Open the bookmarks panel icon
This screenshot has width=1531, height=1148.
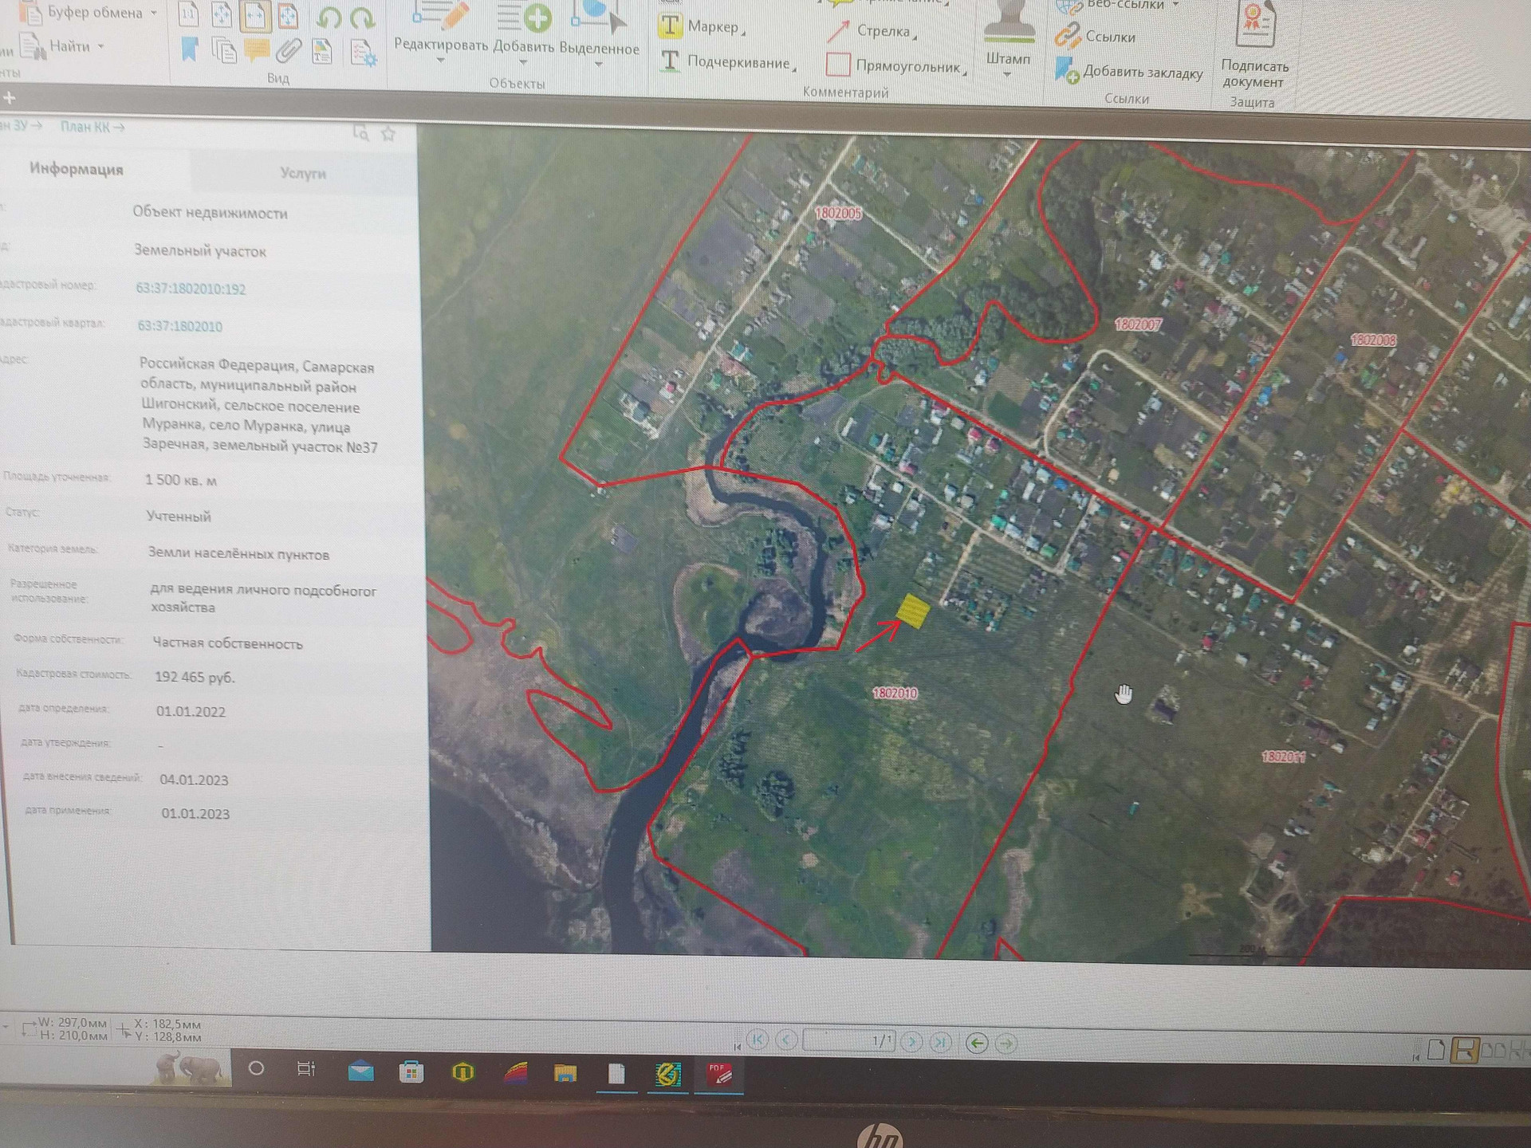coord(190,49)
